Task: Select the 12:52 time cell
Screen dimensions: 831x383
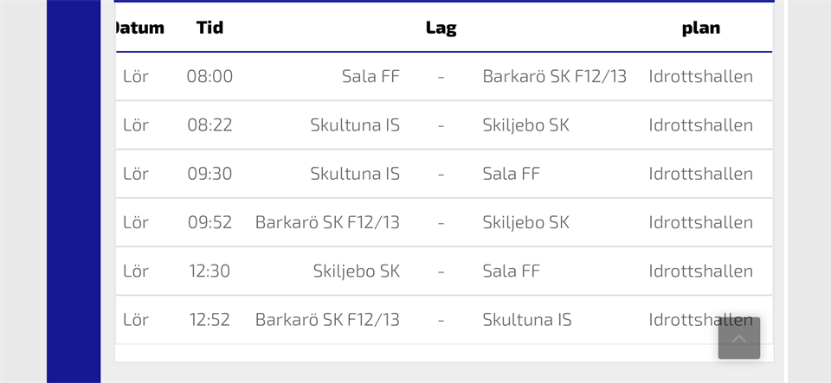Action: click(x=209, y=320)
